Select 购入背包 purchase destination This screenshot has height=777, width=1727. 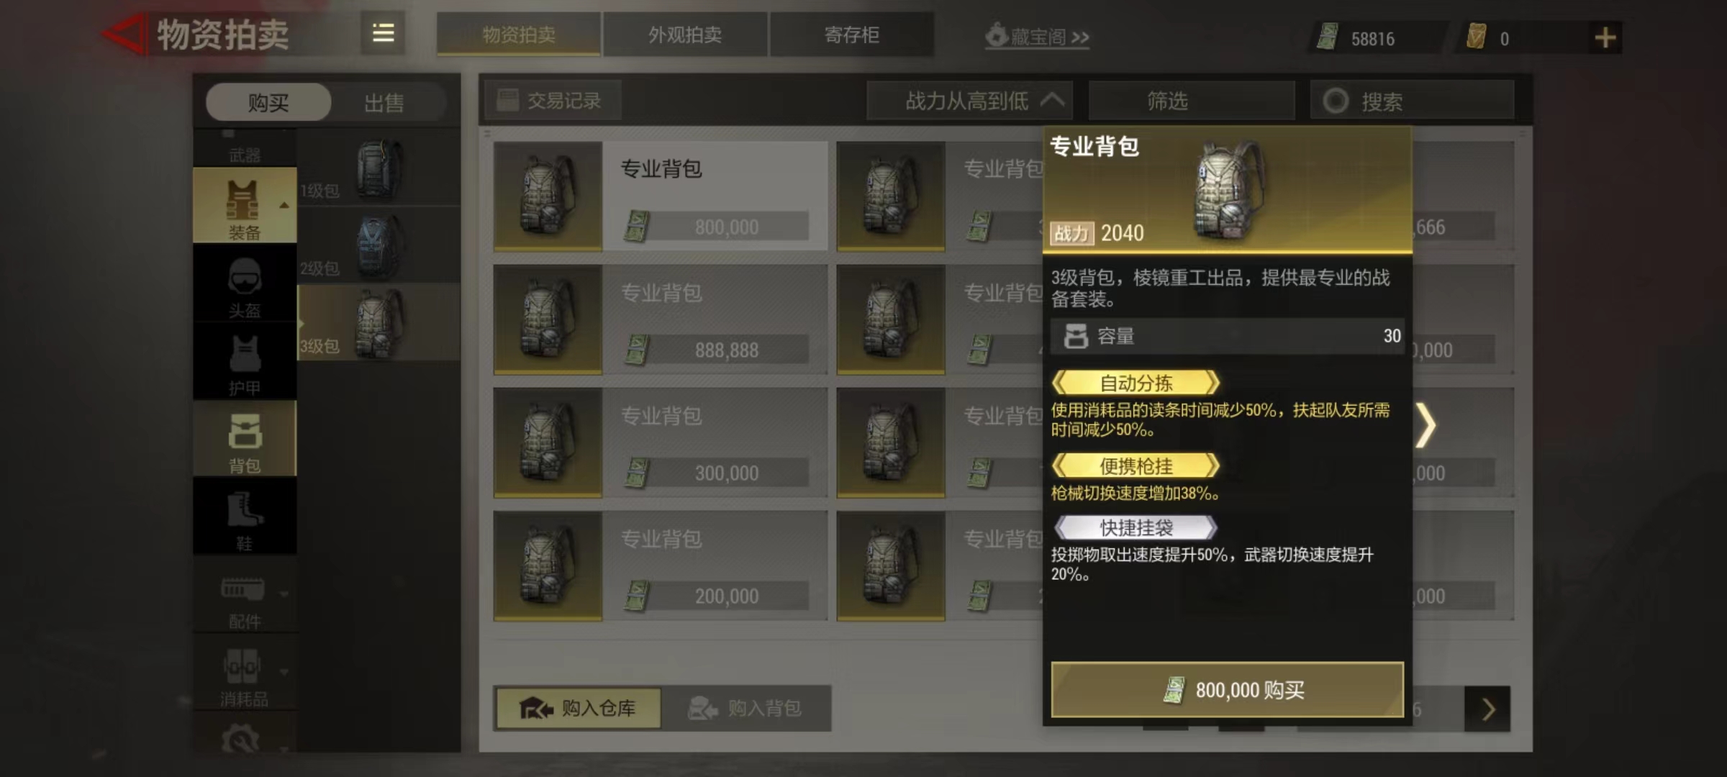[x=745, y=709]
